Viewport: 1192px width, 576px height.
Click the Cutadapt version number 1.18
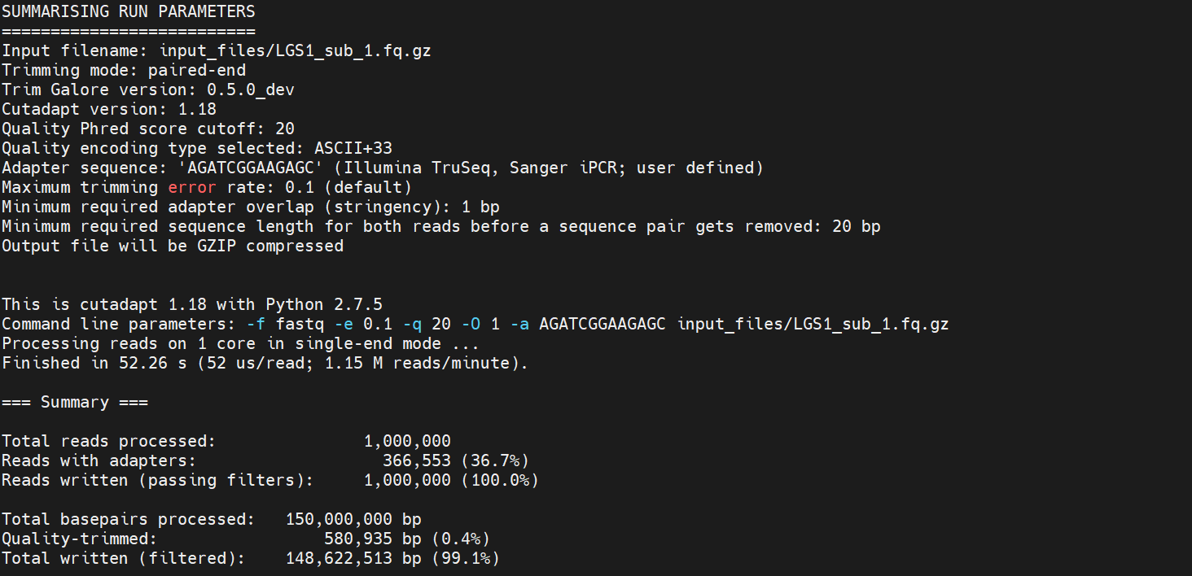(x=197, y=109)
